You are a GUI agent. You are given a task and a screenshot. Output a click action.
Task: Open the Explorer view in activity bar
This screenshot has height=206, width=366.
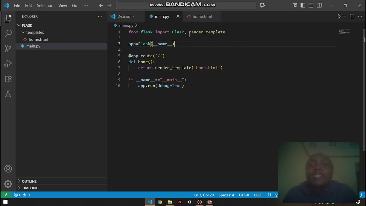coord(8,19)
